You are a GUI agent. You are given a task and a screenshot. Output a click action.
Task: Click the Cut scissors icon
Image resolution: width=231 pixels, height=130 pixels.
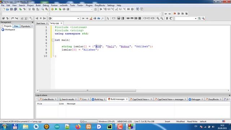[x=30, y=9]
